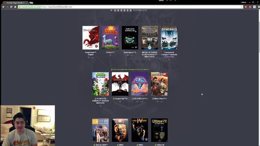Click the platform icon under Dead Space 2
This screenshot has height=146, width=260.
pyautogui.click(x=128, y=55)
